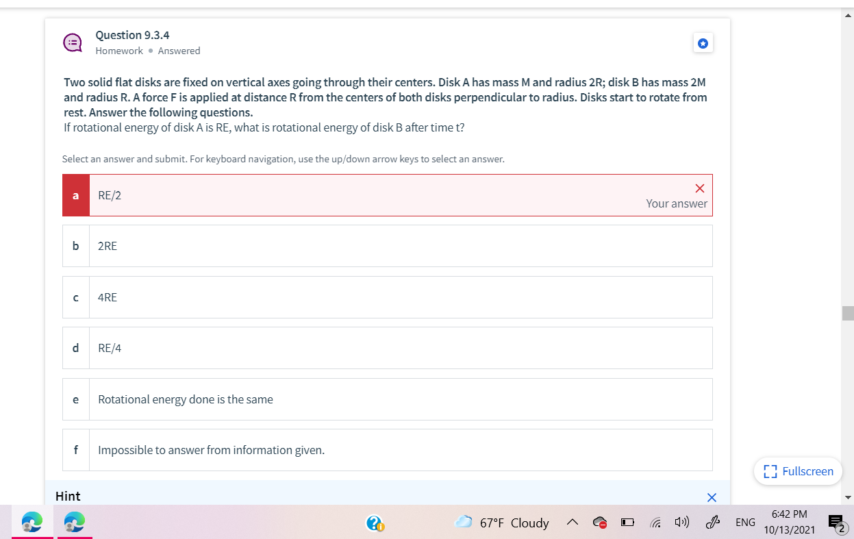The image size is (854, 539).
Task: Select answer option d RE/4
Action: tap(388, 348)
